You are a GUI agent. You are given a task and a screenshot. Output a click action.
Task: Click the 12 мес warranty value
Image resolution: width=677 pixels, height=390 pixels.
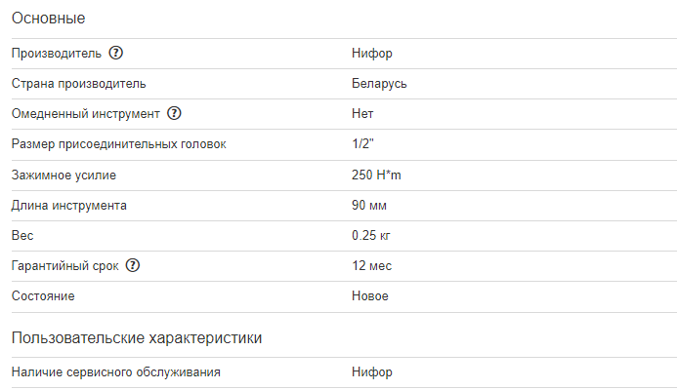(372, 266)
